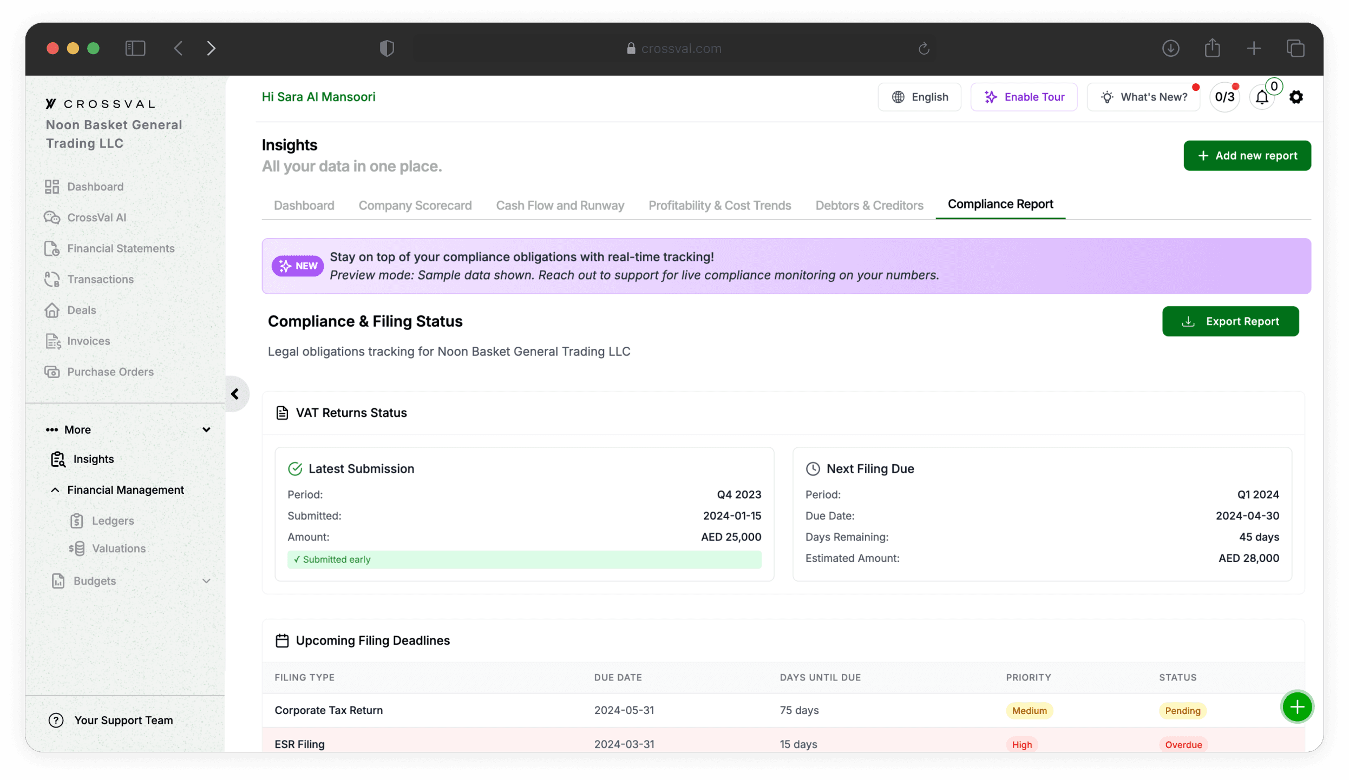The height and width of the screenshot is (780, 1349).
Task: Go forward using browser forward arrow
Action: pyautogui.click(x=211, y=48)
